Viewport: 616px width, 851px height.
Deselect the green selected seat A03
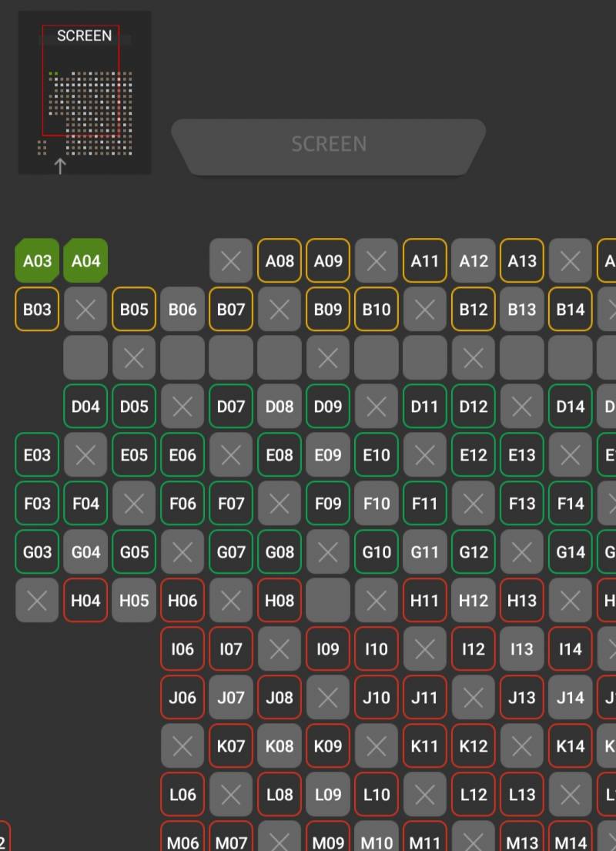click(x=37, y=261)
